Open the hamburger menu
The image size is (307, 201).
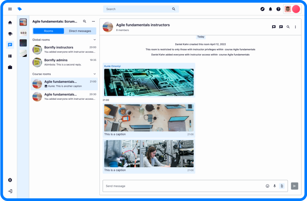click(10, 9)
